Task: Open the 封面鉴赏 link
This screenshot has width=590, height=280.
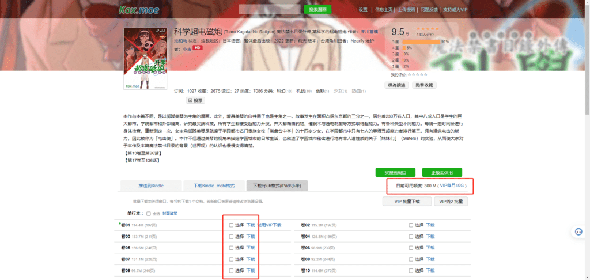Action: pos(170,213)
